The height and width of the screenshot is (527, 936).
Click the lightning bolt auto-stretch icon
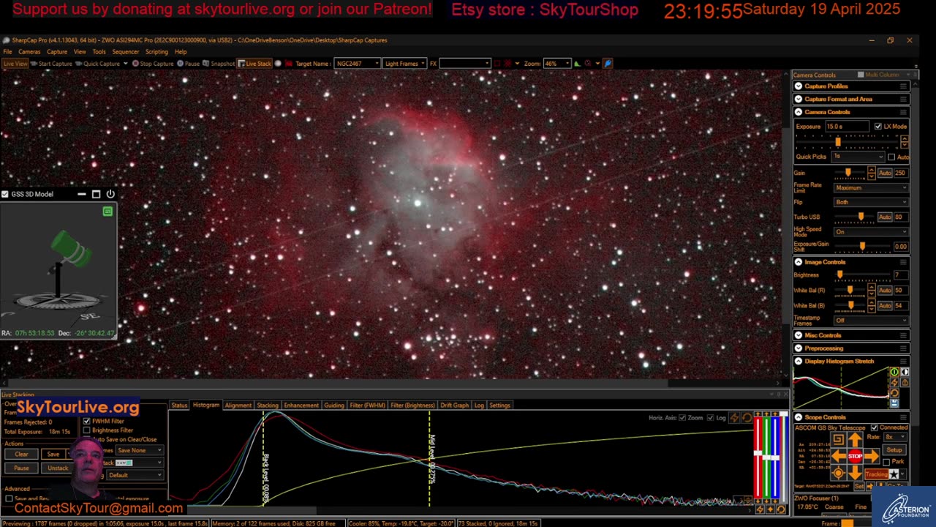894,383
